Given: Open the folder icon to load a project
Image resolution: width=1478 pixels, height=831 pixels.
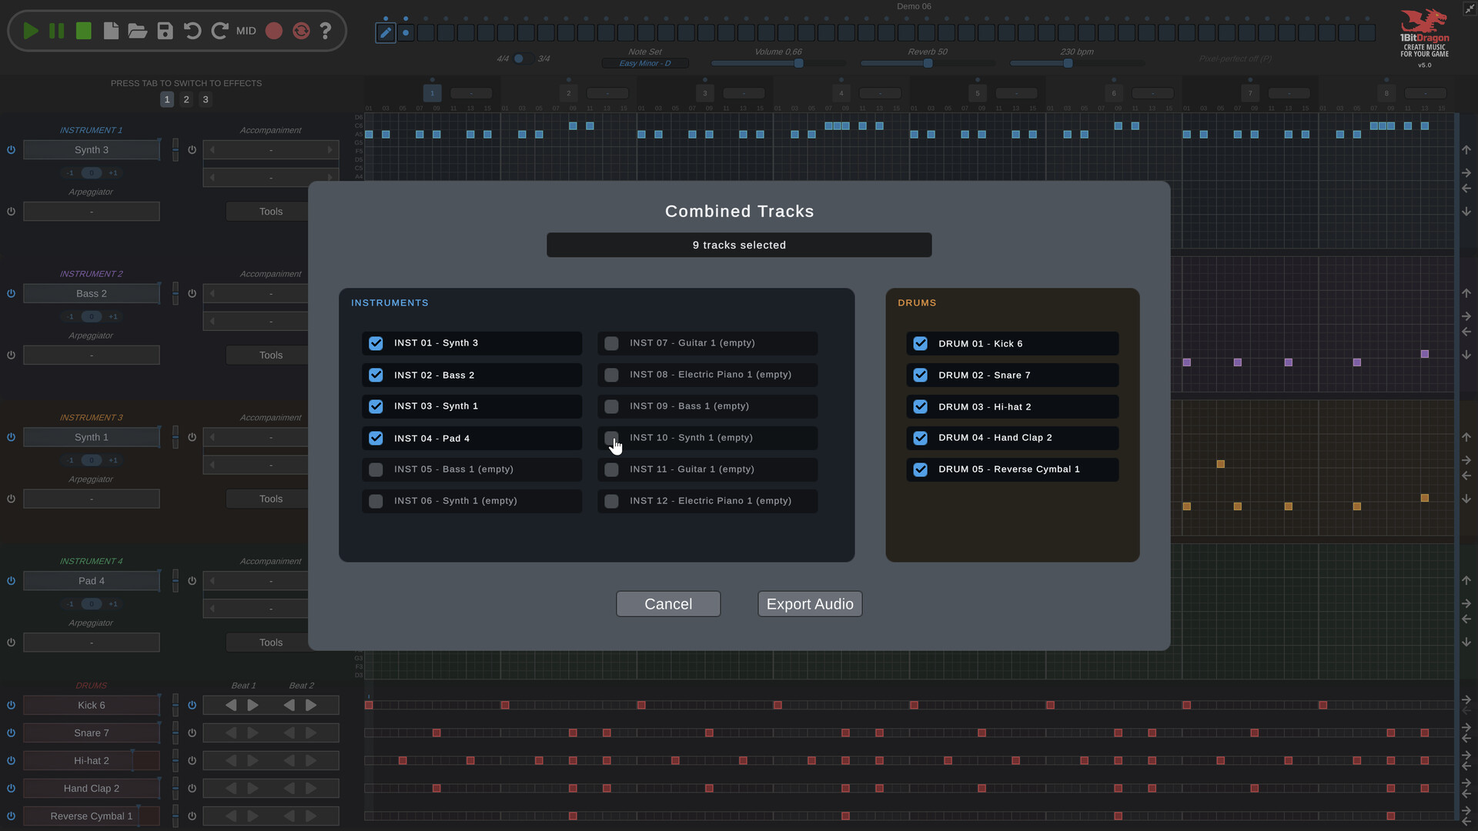Looking at the screenshot, I should 138,31.
